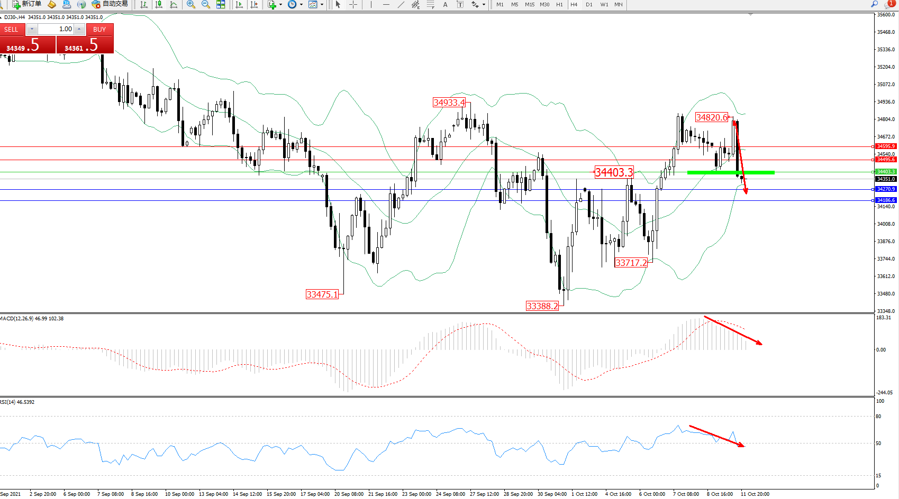
Task: Select the trendline drawing tool
Action: pyautogui.click(x=401, y=4)
